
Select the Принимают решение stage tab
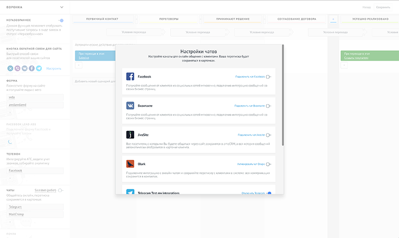pos(232,19)
